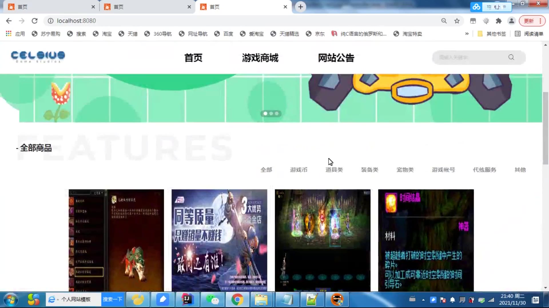The height and width of the screenshot is (308, 549).
Task: Open the taskbar clock showing 21:40
Action: click(x=512, y=299)
